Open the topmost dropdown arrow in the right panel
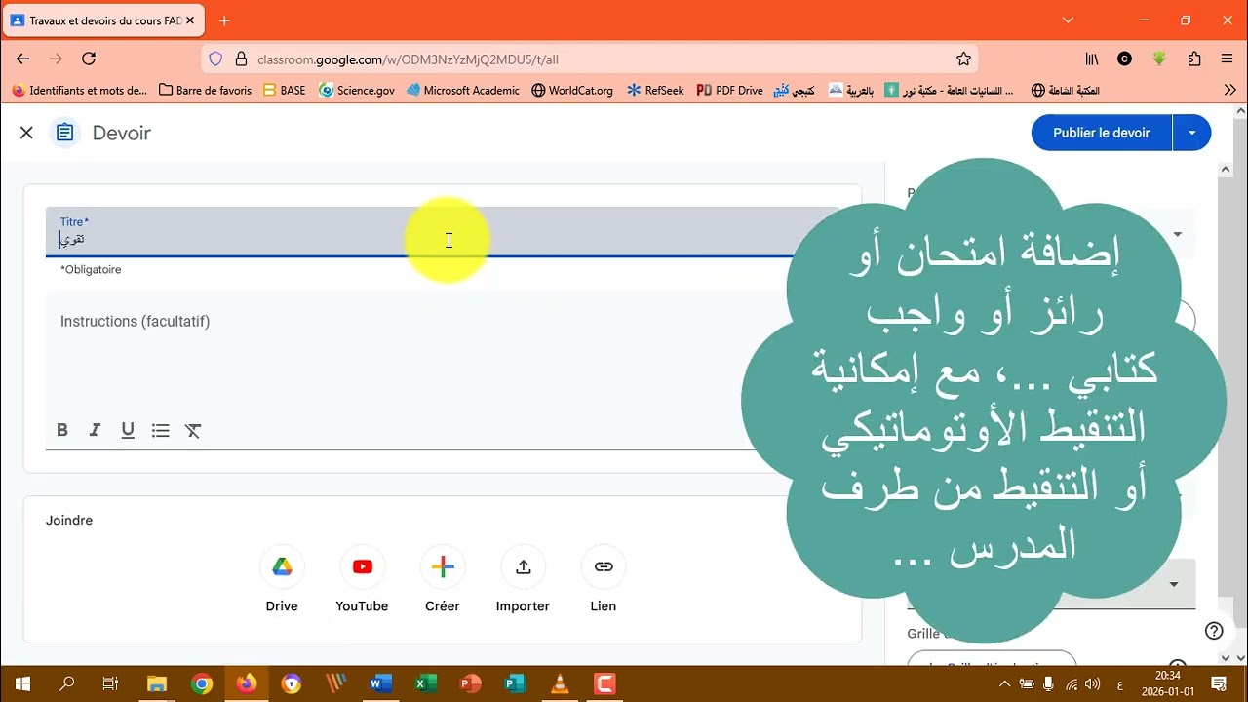This screenshot has width=1248, height=702. pyautogui.click(x=1177, y=234)
